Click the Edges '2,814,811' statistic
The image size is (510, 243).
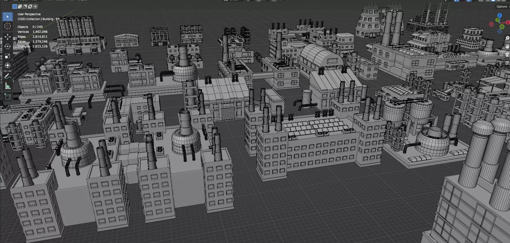(x=40, y=37)
